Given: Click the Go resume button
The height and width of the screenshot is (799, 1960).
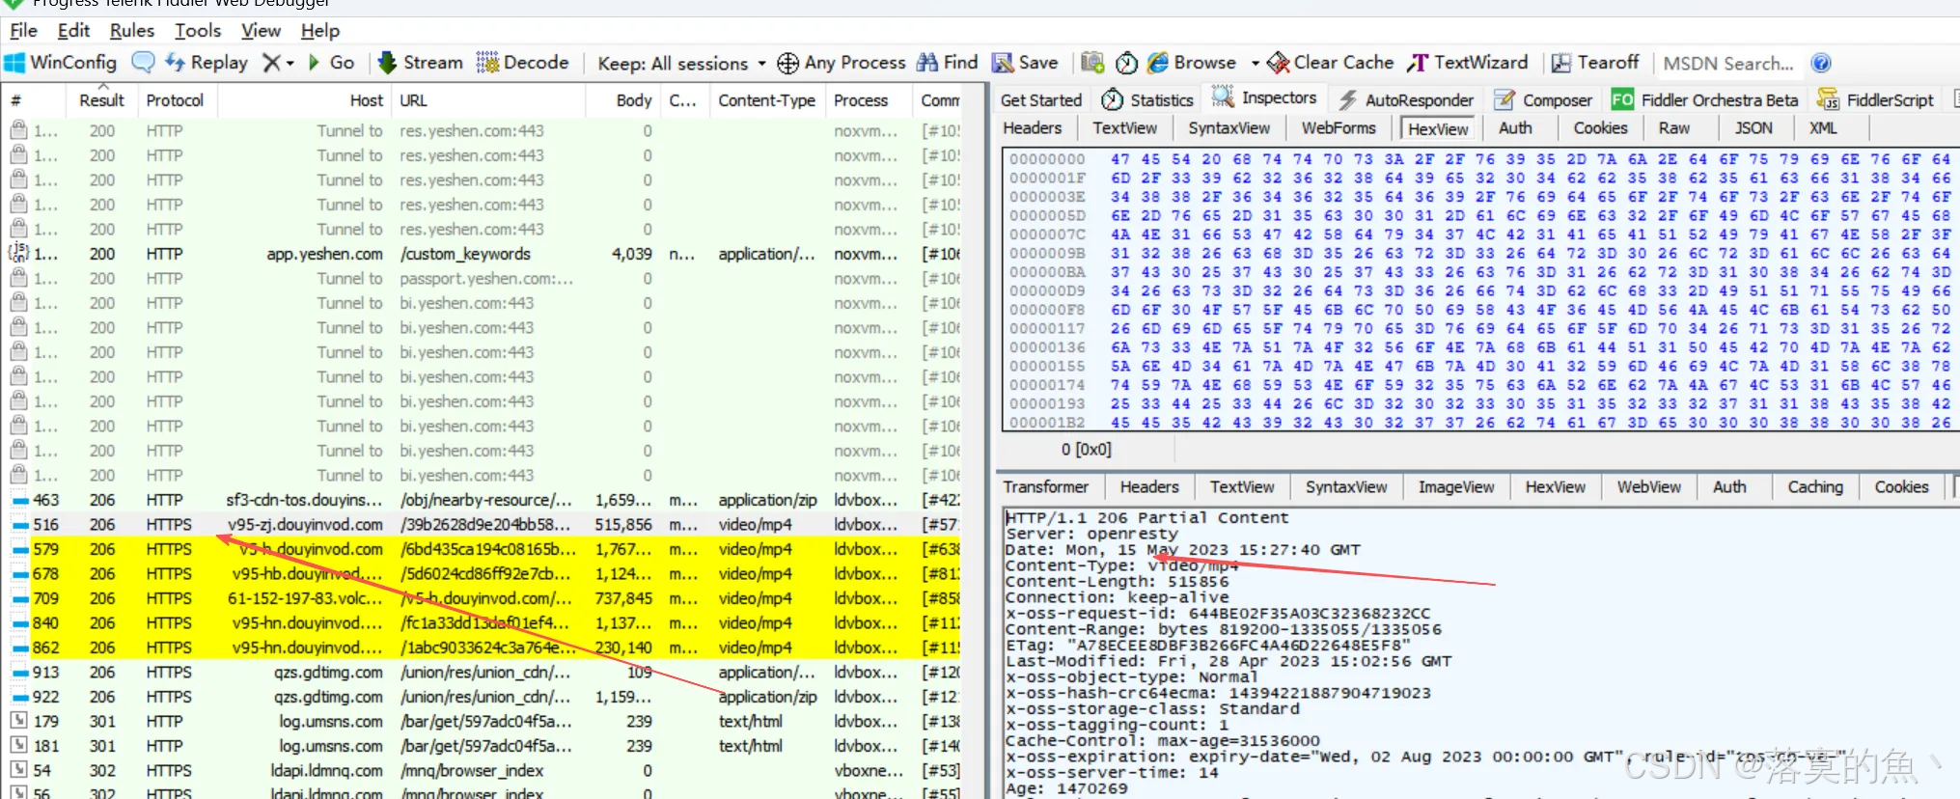Looking at the screenshot, I should [x=331, y=63].
